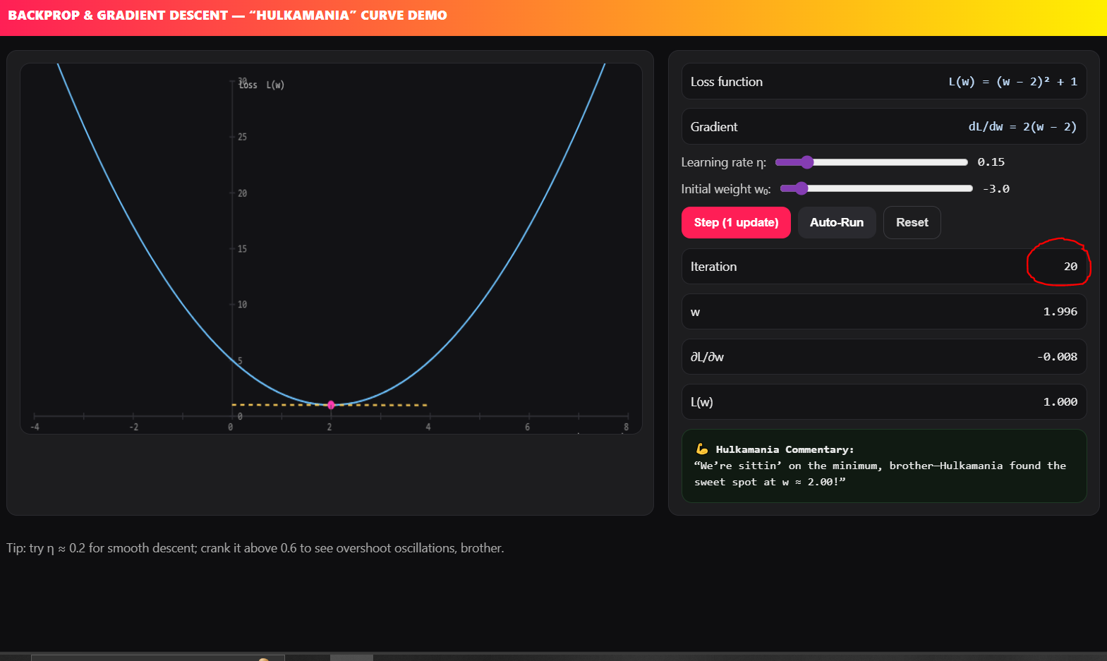Click the Hulkamania Commentary heading
The height and width of the screenshot is (661, 1107).
(x=785, y=449)
